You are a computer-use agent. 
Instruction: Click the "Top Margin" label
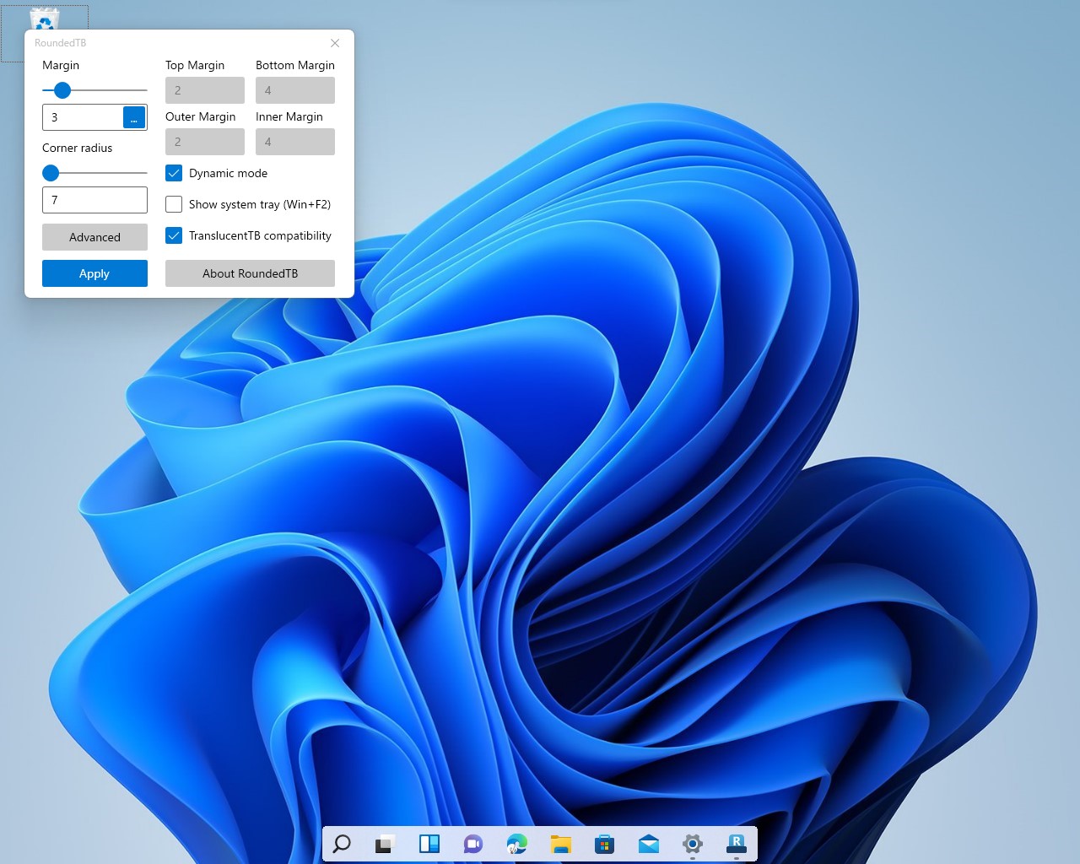(x=195, y=65)
